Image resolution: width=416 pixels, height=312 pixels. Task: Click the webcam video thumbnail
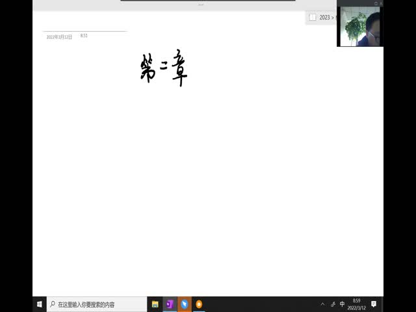pyautogui.click(x=360, y=26)
